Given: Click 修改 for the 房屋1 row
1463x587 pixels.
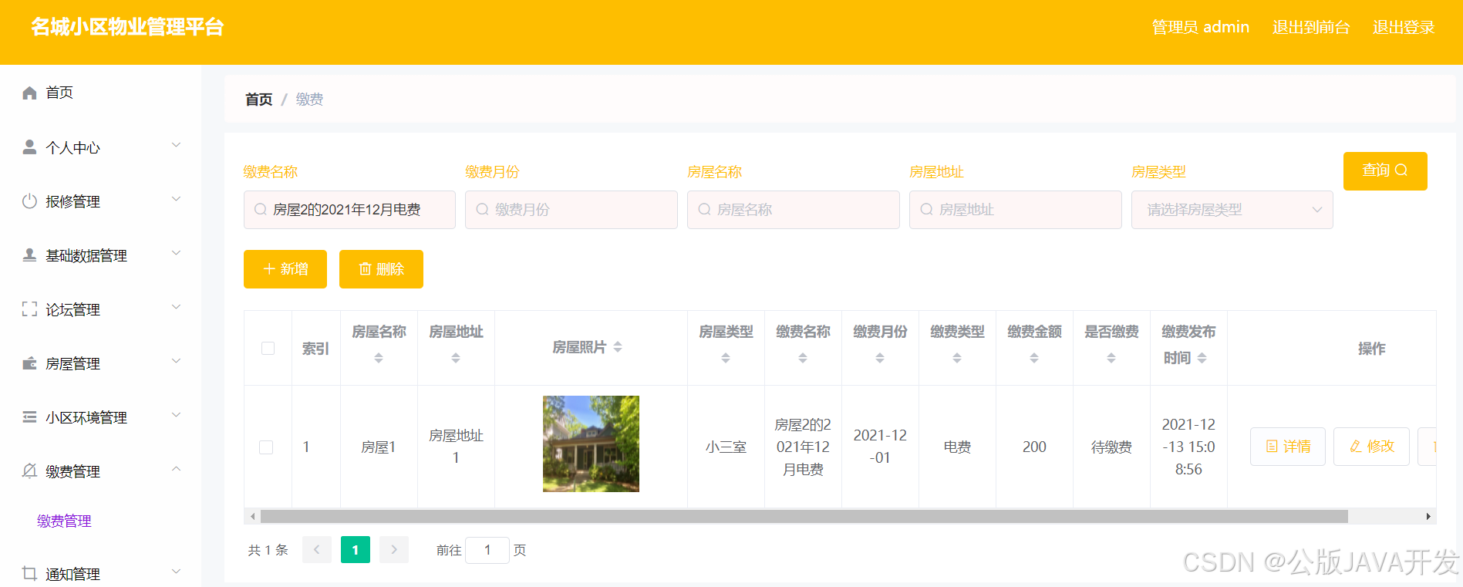Looking at the screenshot, I should (x=1371, y=447).
